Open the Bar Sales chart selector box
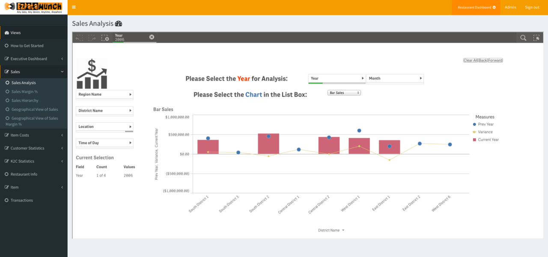The image size is (548, 257). tap(344, 92)
